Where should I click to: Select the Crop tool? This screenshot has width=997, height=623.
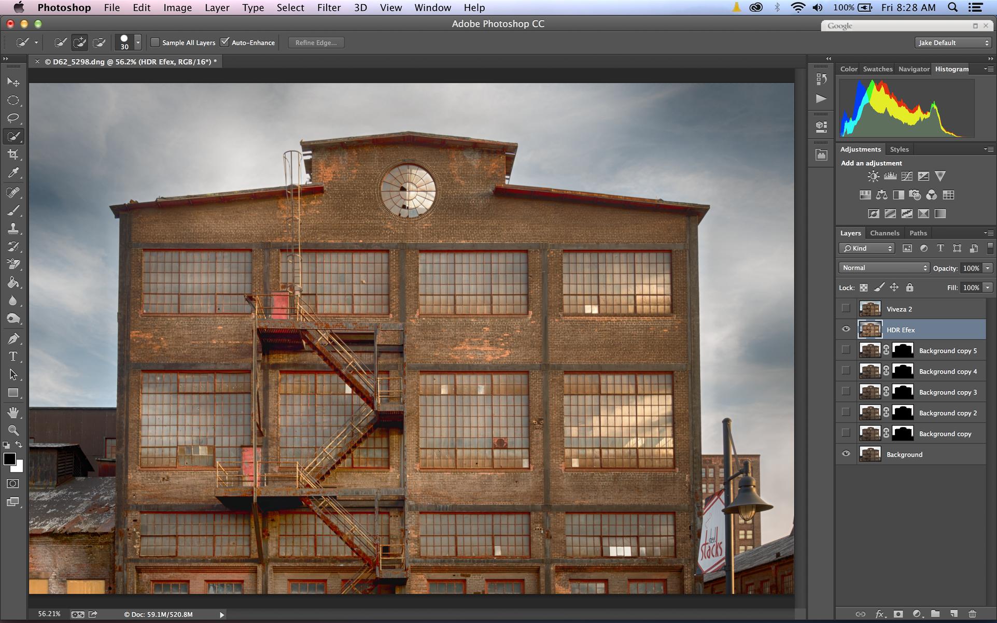click(13, 154)
